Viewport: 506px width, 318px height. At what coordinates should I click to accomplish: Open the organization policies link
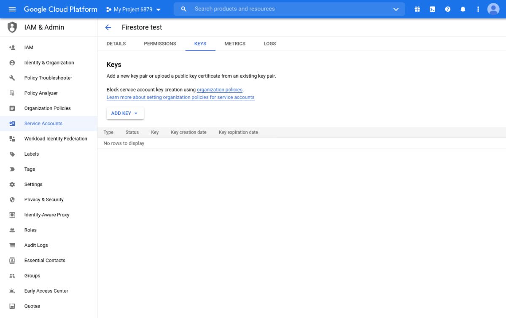pos(220,90)
